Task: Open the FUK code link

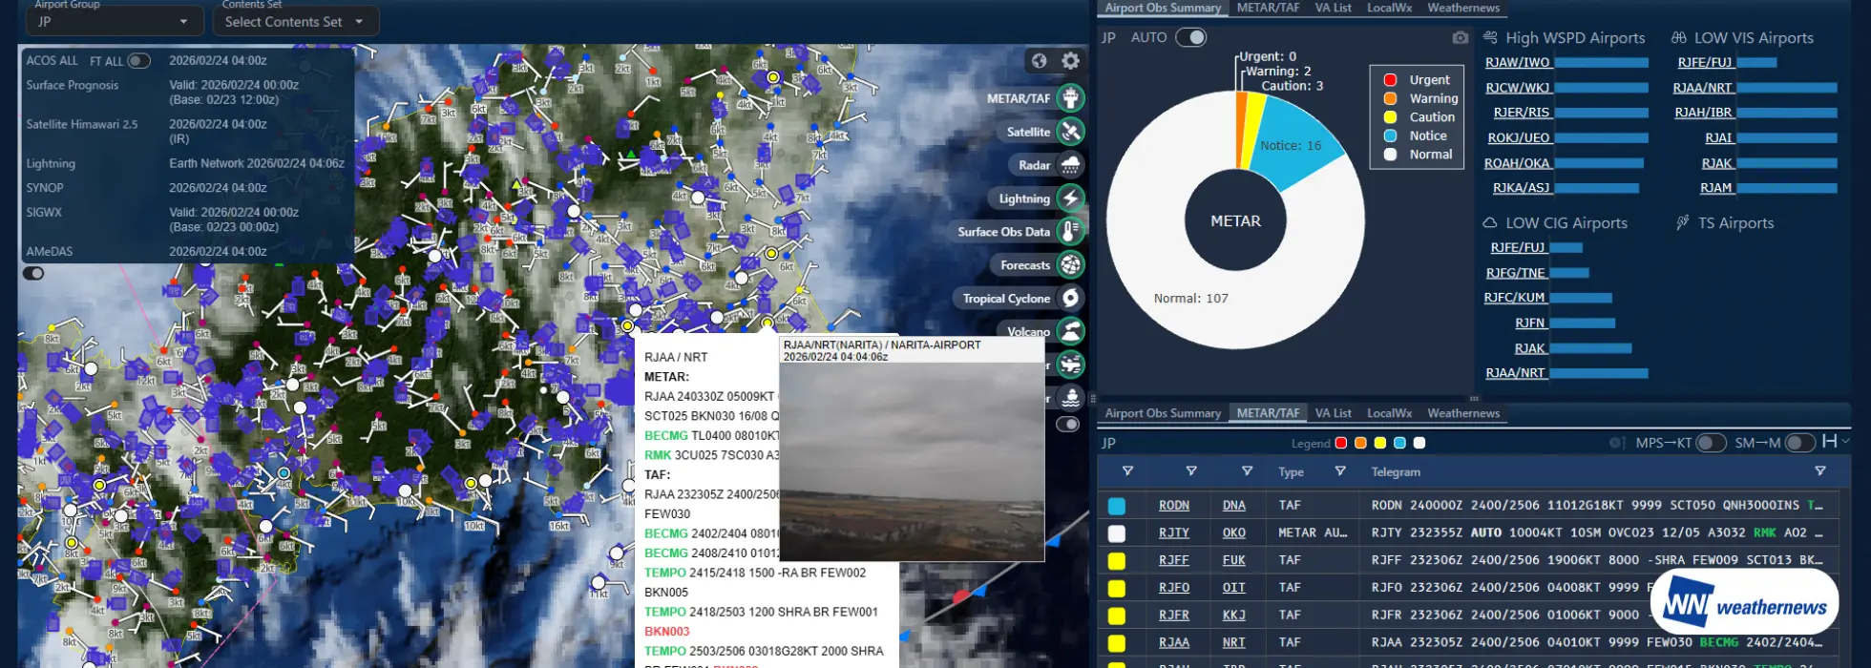Action: pos(1233,561)
